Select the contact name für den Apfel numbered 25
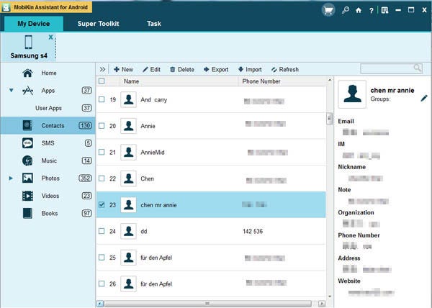Viewport: 432px width, 308px height. (x=156, y=258)
